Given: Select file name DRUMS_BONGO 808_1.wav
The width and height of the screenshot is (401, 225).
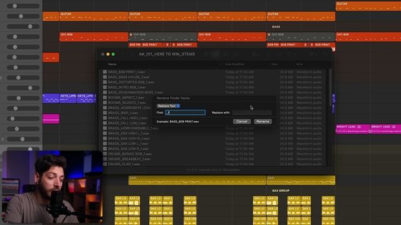Looking at the screenshot, I should 130,154.
